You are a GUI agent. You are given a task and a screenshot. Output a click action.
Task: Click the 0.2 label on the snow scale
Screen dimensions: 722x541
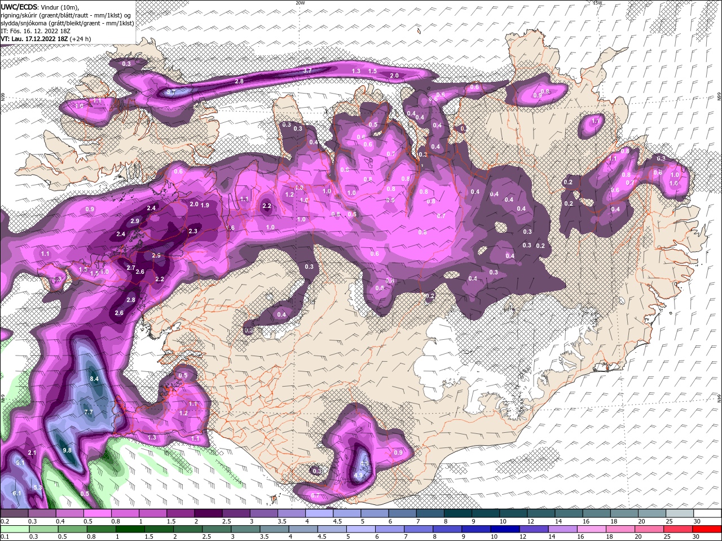pyautogui.click(x=5, y=521)
